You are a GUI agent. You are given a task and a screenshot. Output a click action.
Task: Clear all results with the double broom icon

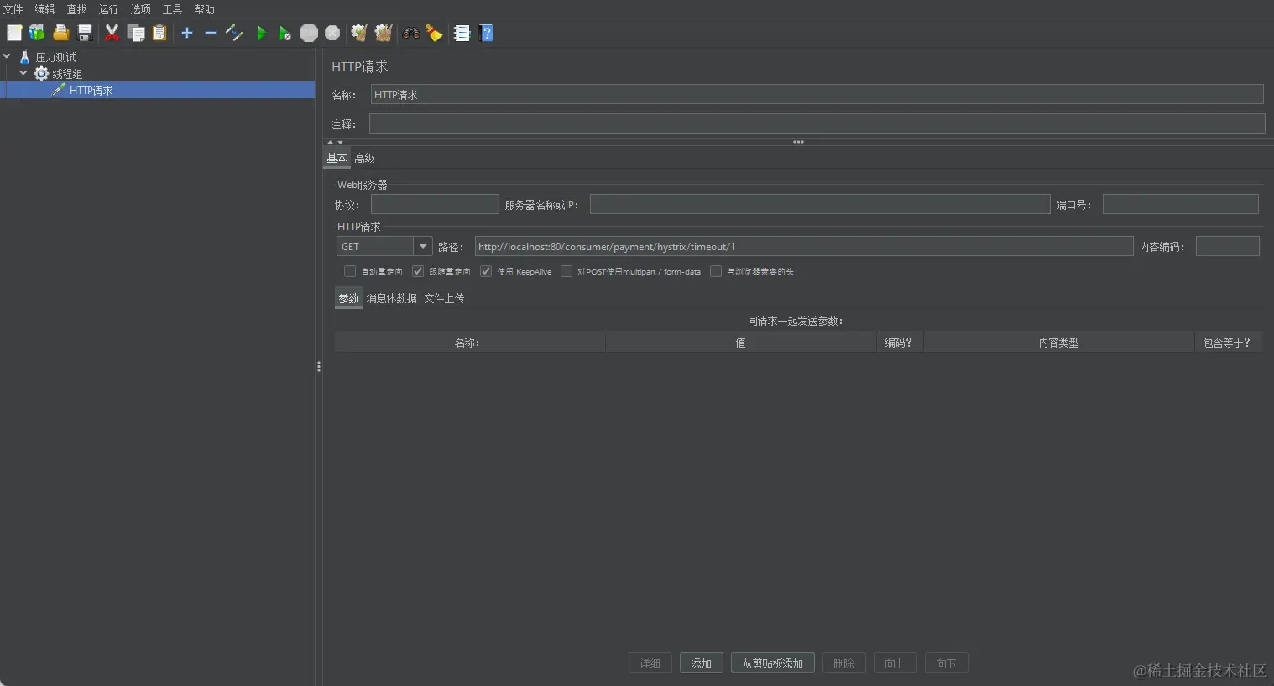384,33
